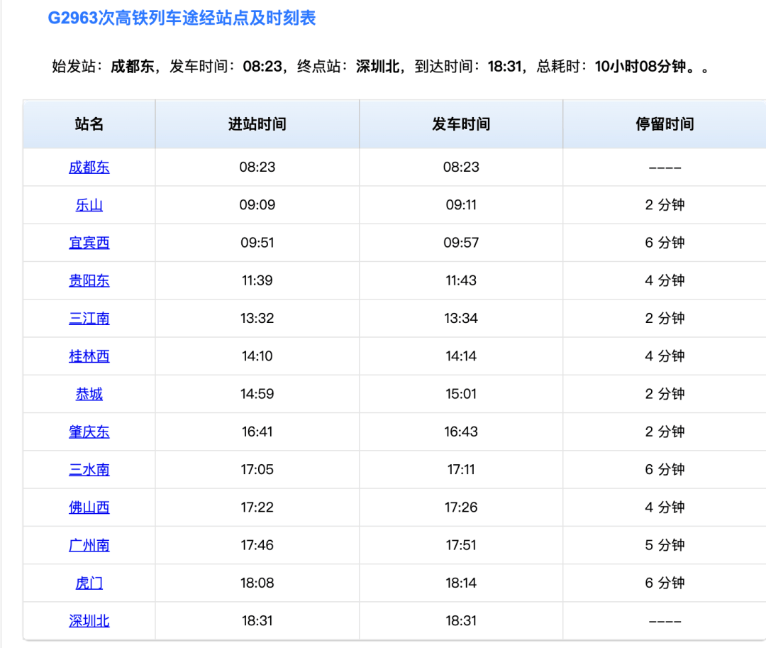This screenshot has height=648, width=766.
Task: Click 肇庆东 arrival time 16:41
Action: tap(257, 432)
